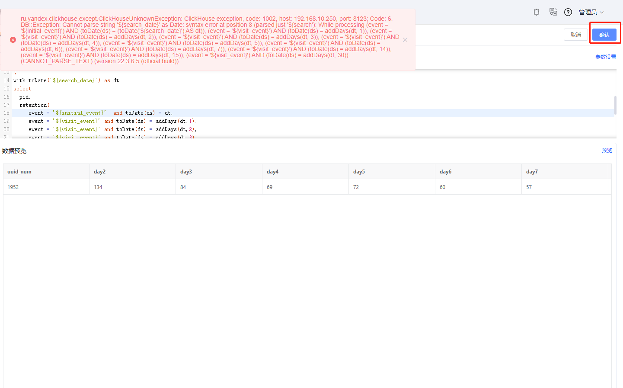Click the 数据预览 panel title
Image resolution: width=623 pixels, height=388 pixels.
point(15,151)
